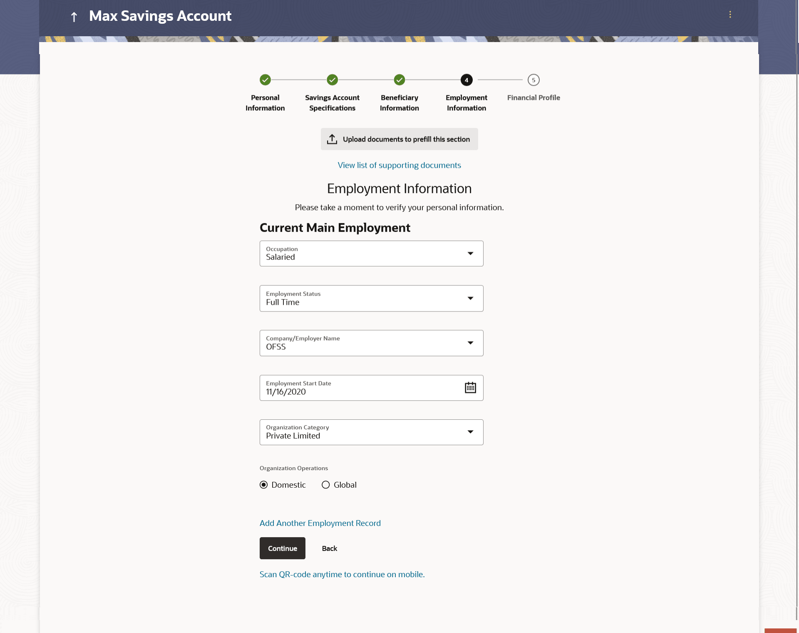This screenshot has height=633, width=799.
Task: Open the three-dot overflow menu
Action: tap(730, 15)
